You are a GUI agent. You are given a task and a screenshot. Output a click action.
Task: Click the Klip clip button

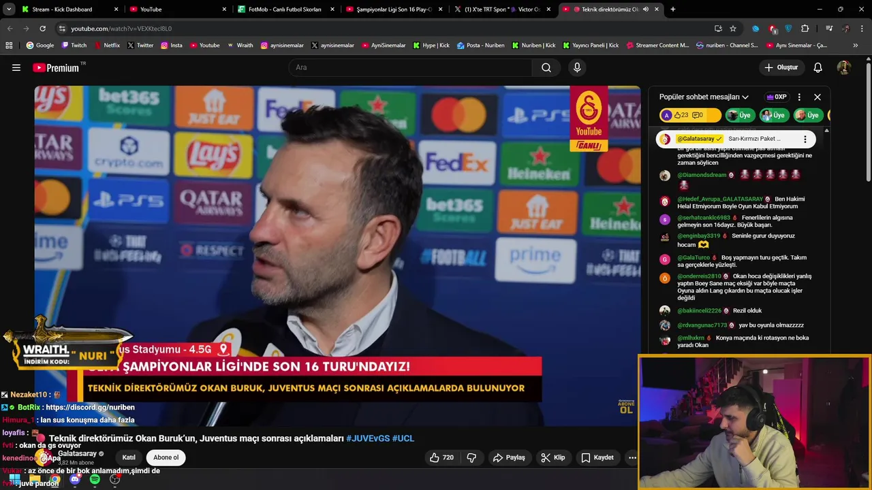coord(552,457)
